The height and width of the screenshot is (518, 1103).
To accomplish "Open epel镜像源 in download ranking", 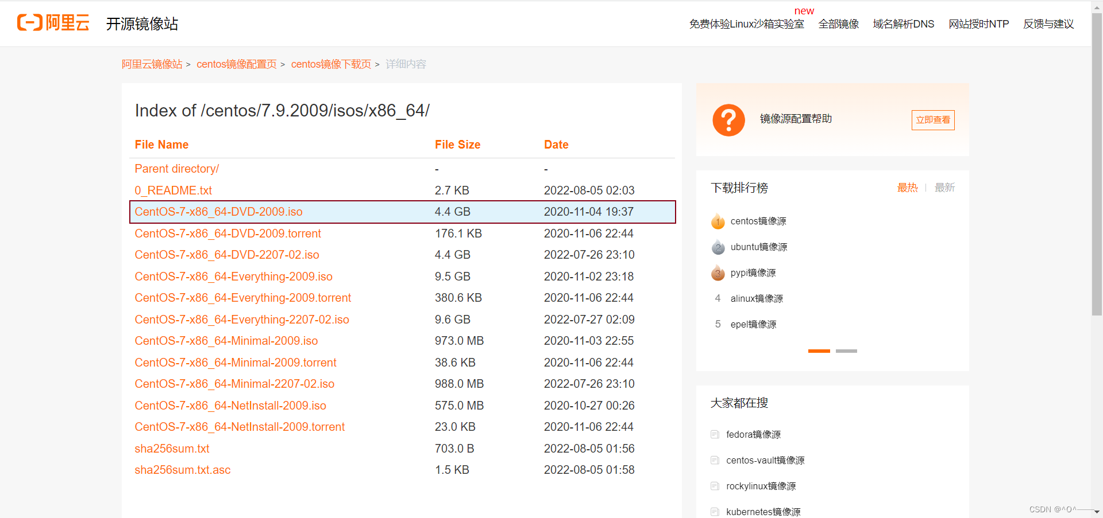I will tap(753, 325).
